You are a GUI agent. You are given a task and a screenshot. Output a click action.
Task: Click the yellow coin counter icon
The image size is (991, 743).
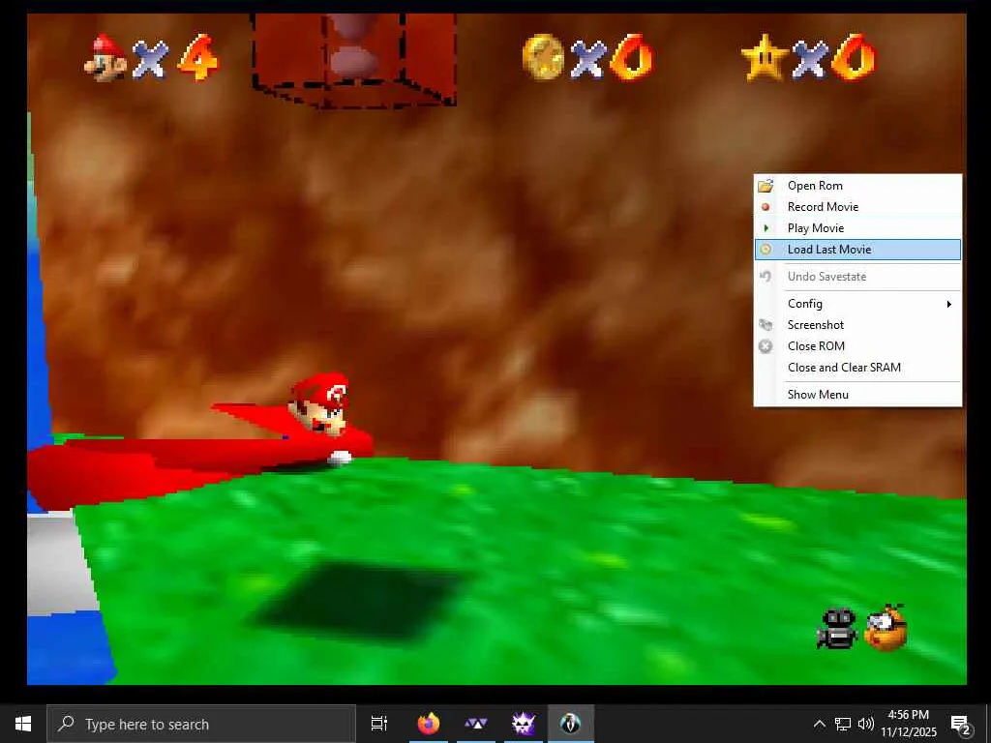(544, 57)
